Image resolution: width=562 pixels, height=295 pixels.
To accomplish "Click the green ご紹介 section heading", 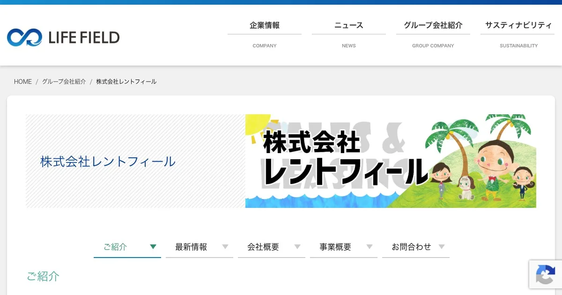I will [x=43, y=276].
